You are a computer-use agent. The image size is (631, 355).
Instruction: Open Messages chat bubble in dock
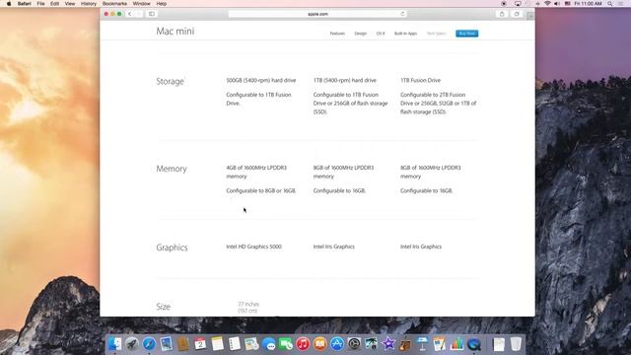(268, 344)
